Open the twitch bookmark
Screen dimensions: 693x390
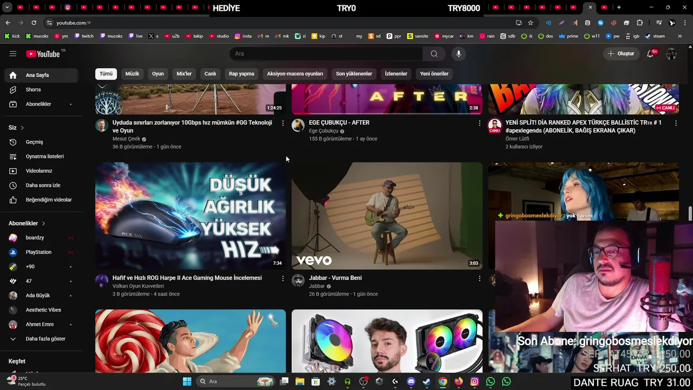click(84, 36)
